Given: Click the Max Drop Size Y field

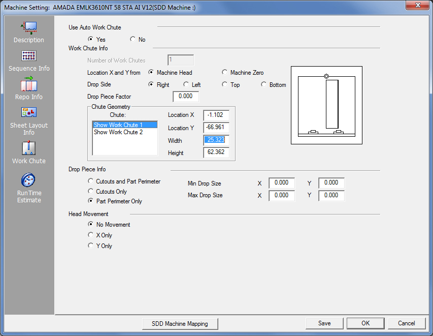Looking at the screenshot, I should pyautogui.click(x=331, y=196).
